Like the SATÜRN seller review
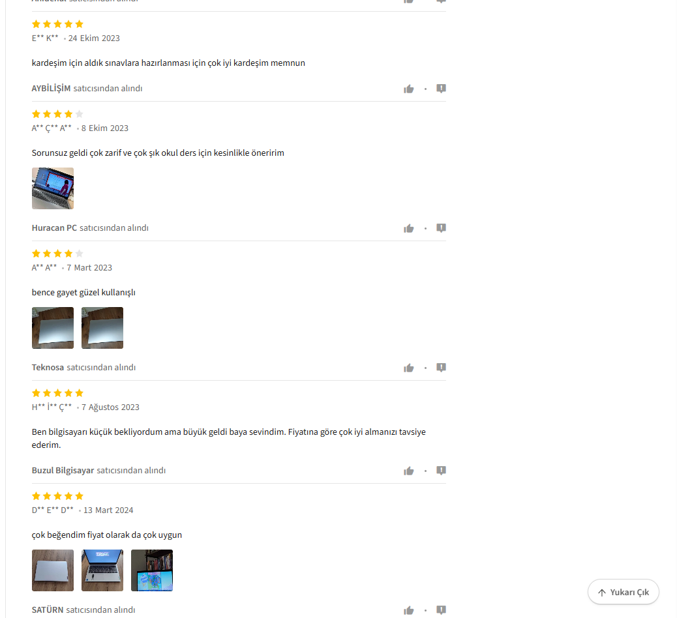 click(408, 610)
